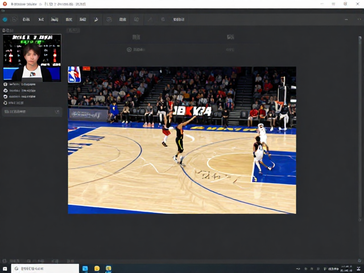Click the Windows taskbar search box
The width and height of the screenshot is (364, 273).
pos(45,268)
